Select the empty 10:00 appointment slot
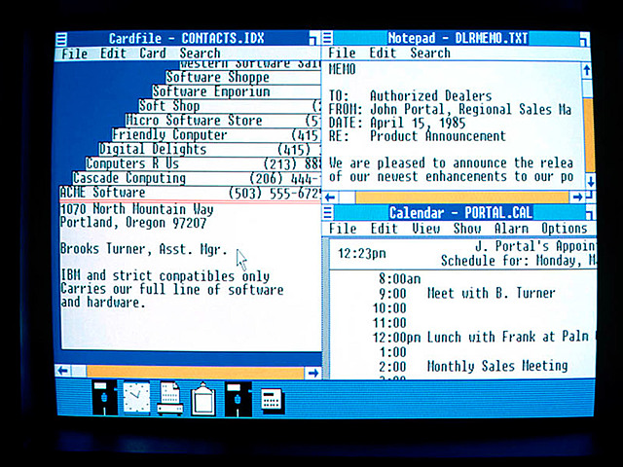623x467 pixels. [x=389, y=308]
